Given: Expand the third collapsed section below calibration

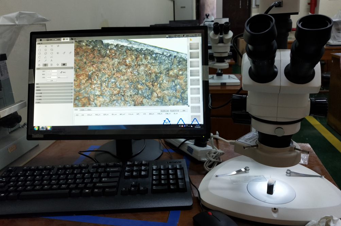Looking at the screenshot, I should tap(54, 90).
